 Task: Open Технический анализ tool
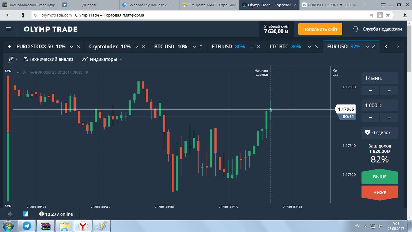tap(49, 59)
